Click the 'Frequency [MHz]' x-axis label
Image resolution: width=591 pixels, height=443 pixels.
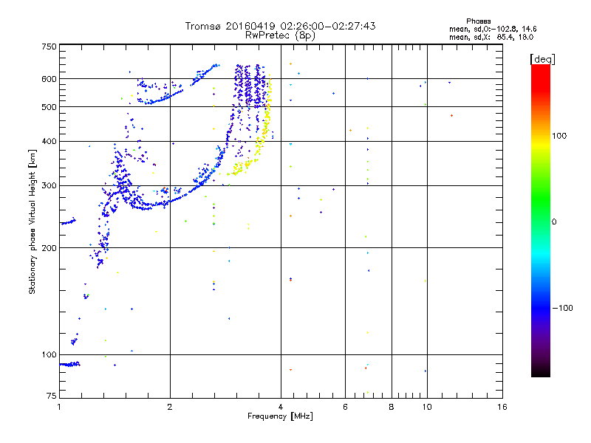(x=280, y=416)
